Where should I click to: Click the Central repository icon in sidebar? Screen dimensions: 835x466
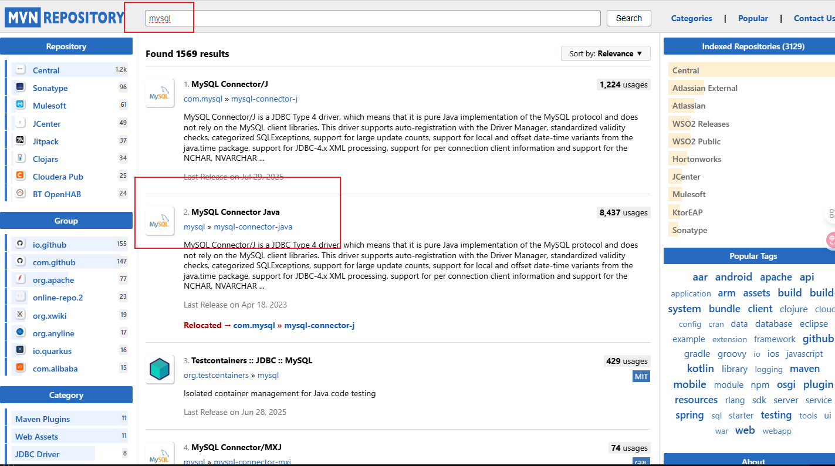pyautogui.click(x=20, y=70)
